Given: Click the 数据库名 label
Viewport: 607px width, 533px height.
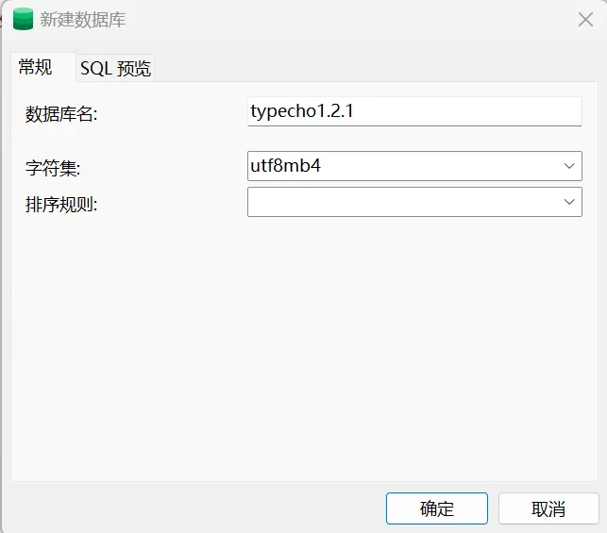Looking at the screenshot, I should coord(61,114).
